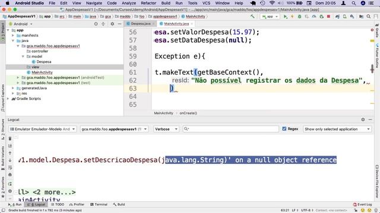Viewport: 380px width, 213px height.
Task: Collapse the model package node
Action: click(23, 57)
